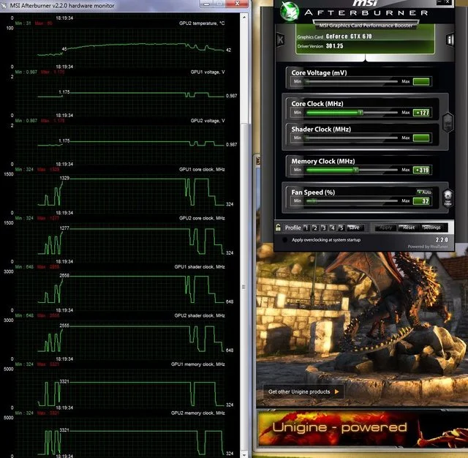Click the Core Voltage slider track
Screen dimensions: 468x458
pyautogui.click(x=352, y=81)
